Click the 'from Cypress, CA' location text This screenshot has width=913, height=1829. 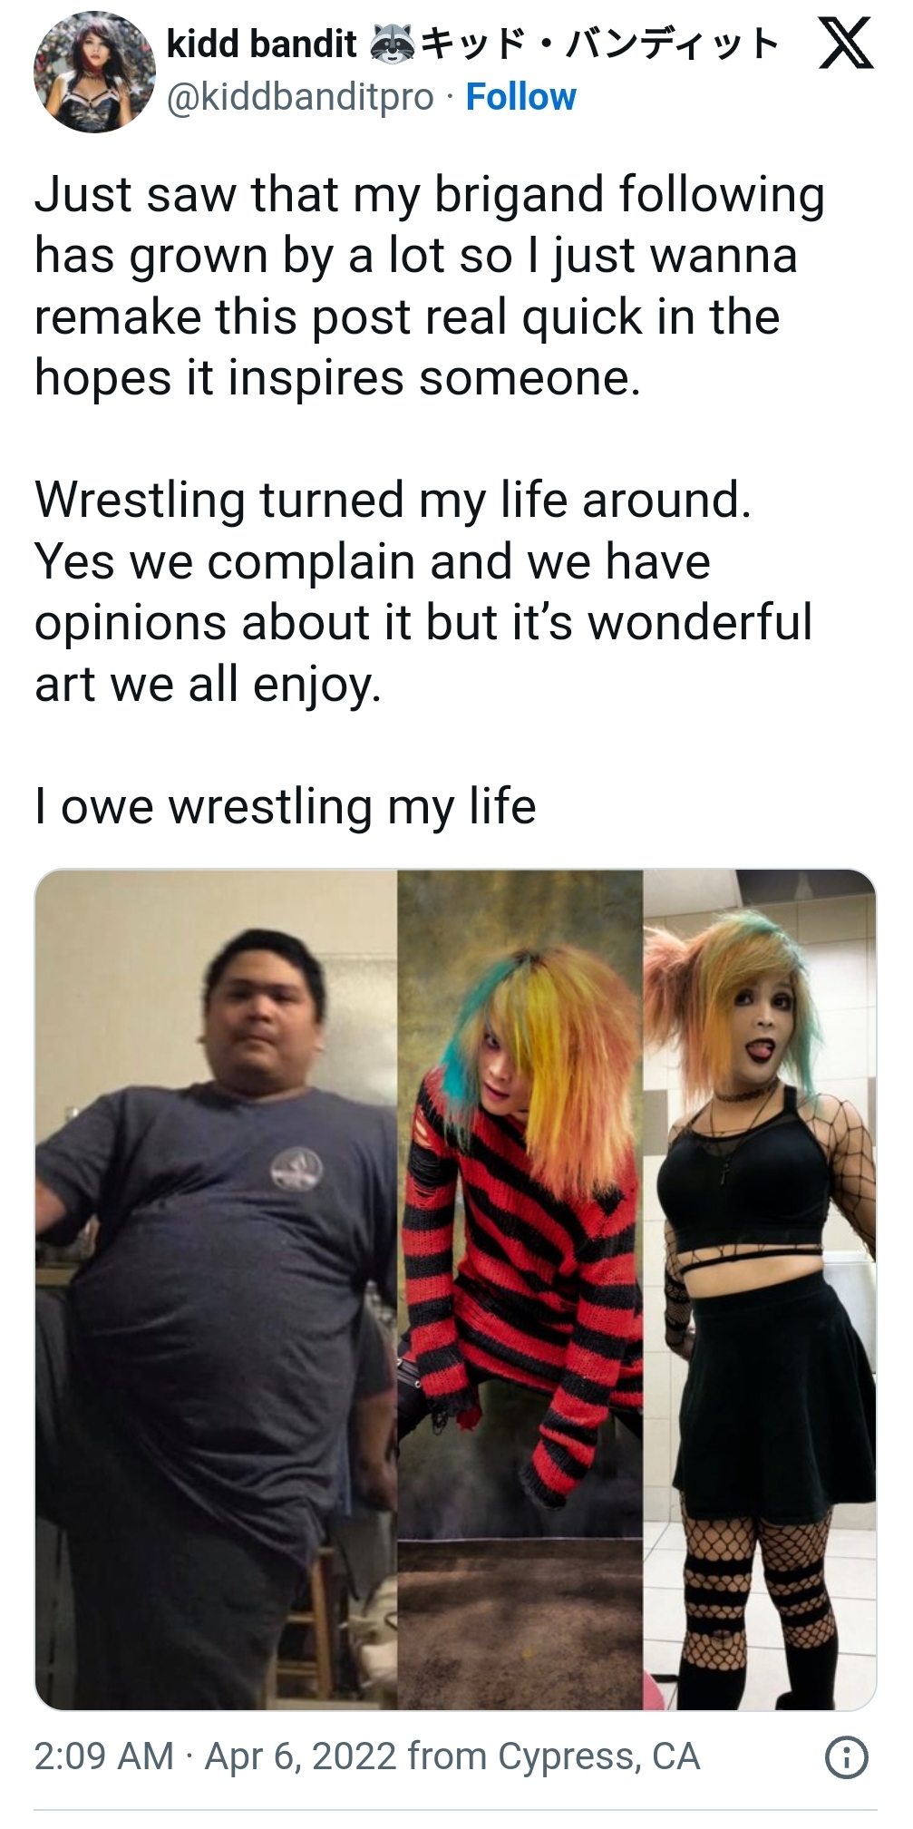(x=553, y=1756)
